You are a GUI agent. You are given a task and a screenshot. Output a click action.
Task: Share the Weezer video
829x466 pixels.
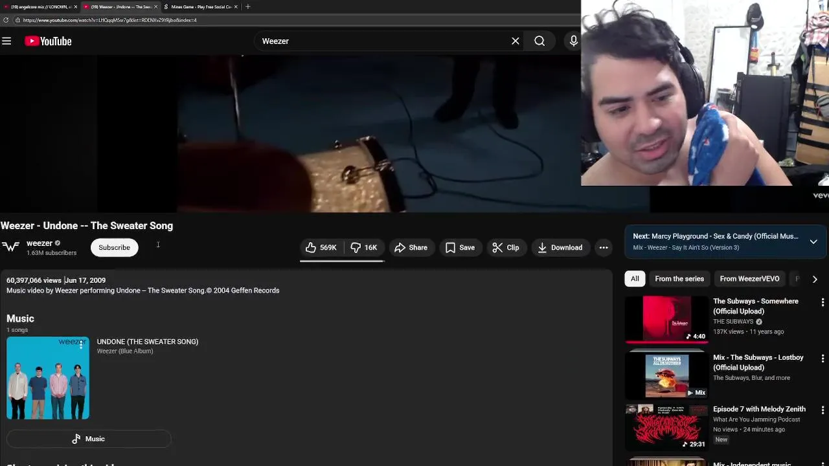tap(411, 247)
